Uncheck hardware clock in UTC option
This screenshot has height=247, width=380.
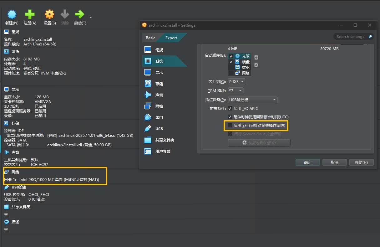click(230, 117)
